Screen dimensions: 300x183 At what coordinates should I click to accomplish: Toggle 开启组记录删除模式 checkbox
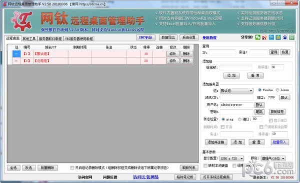[72, 168]
